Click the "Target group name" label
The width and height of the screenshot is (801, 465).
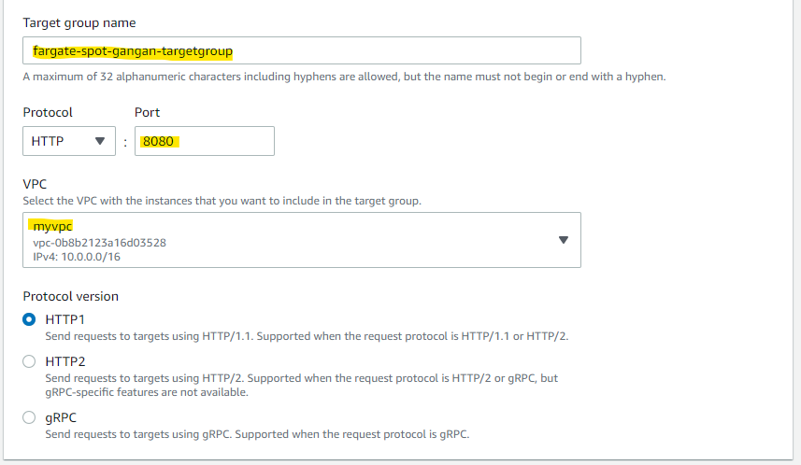point(78,21)
